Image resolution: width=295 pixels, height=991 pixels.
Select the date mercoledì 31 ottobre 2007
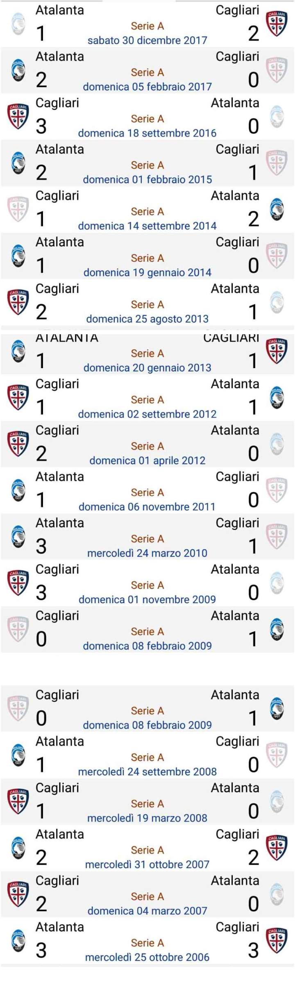[147, 864]
